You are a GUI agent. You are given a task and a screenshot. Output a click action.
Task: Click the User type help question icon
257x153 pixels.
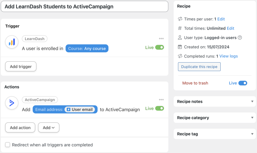click(240, 38)
